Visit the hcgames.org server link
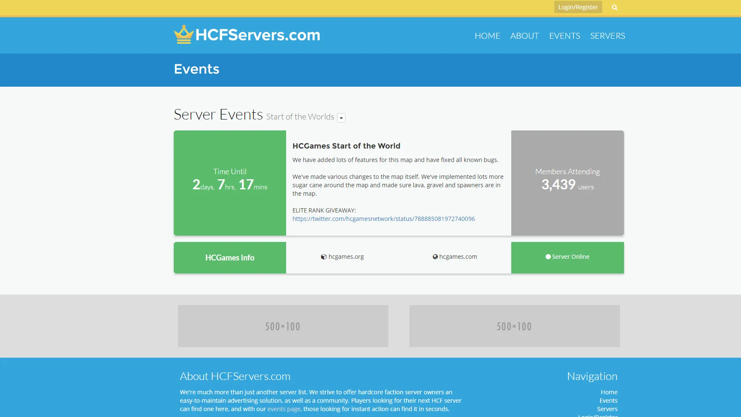The width and height of the screenshot is (741, 417). [346, 257]
